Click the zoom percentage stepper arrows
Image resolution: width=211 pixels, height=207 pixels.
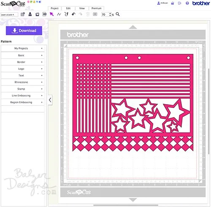point(110,14)
